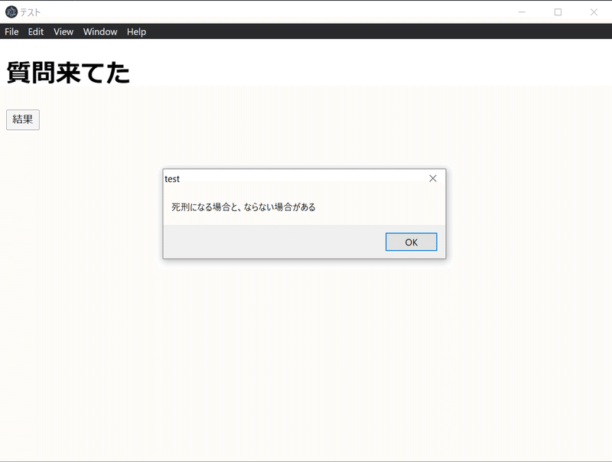Click the テスト title bar label
Screen dimensions: 612x462
(x=31, y=11)
